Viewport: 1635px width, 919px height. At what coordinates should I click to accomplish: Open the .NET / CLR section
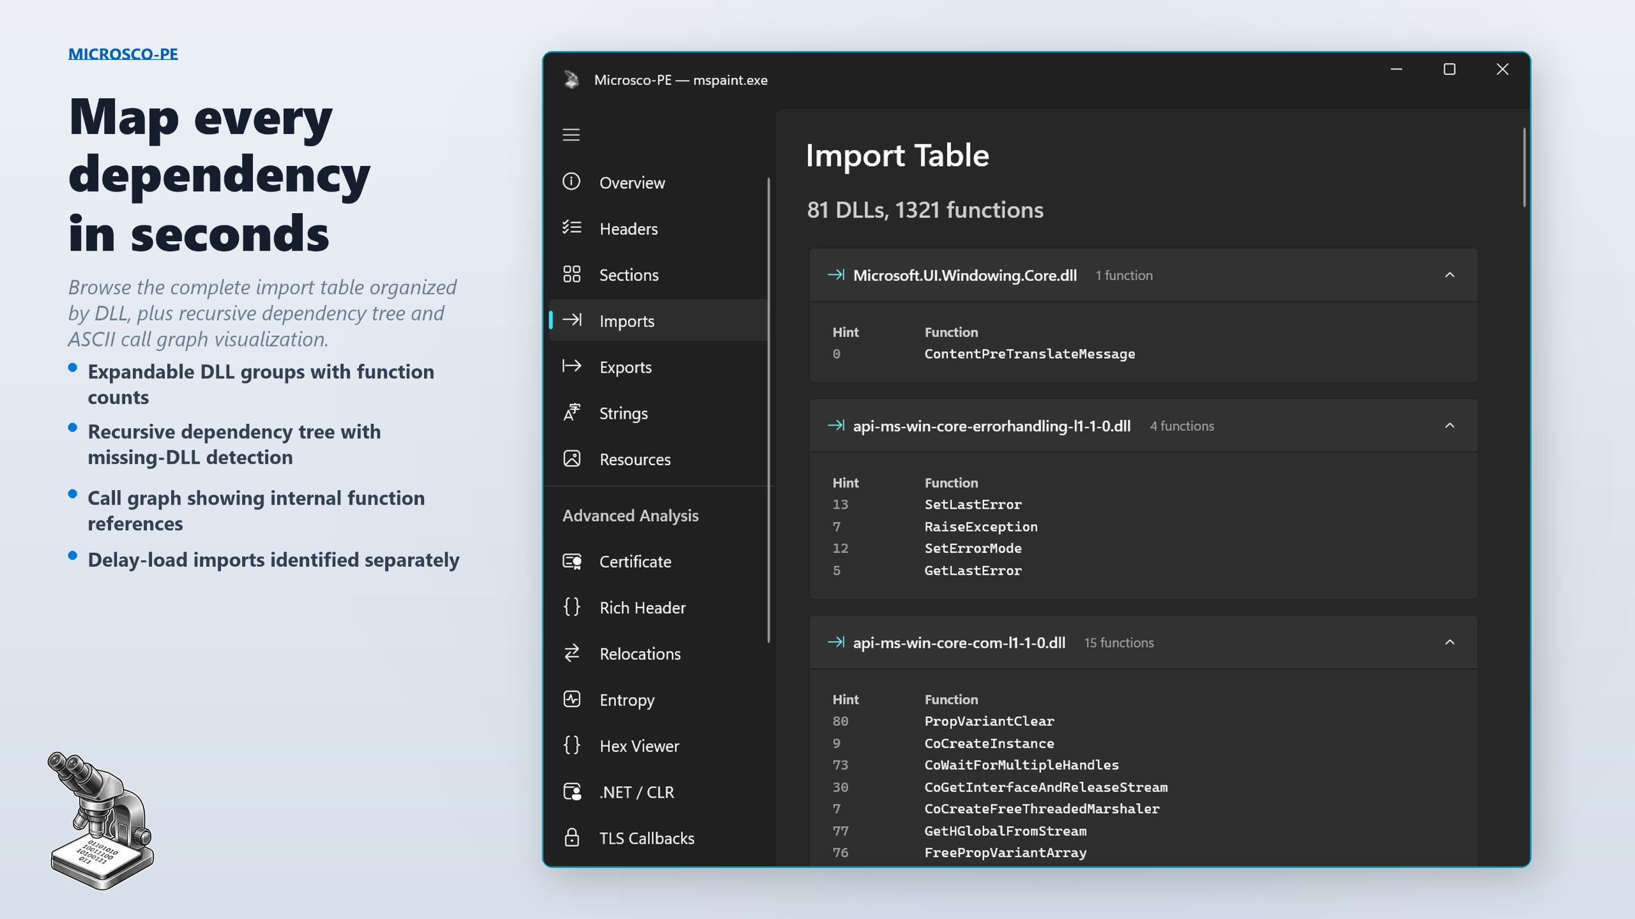click(x=636, y=791)
